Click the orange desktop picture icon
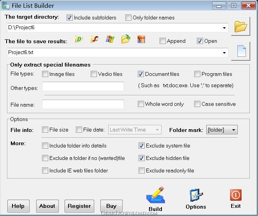258x216 pixels. coord(141,40)
